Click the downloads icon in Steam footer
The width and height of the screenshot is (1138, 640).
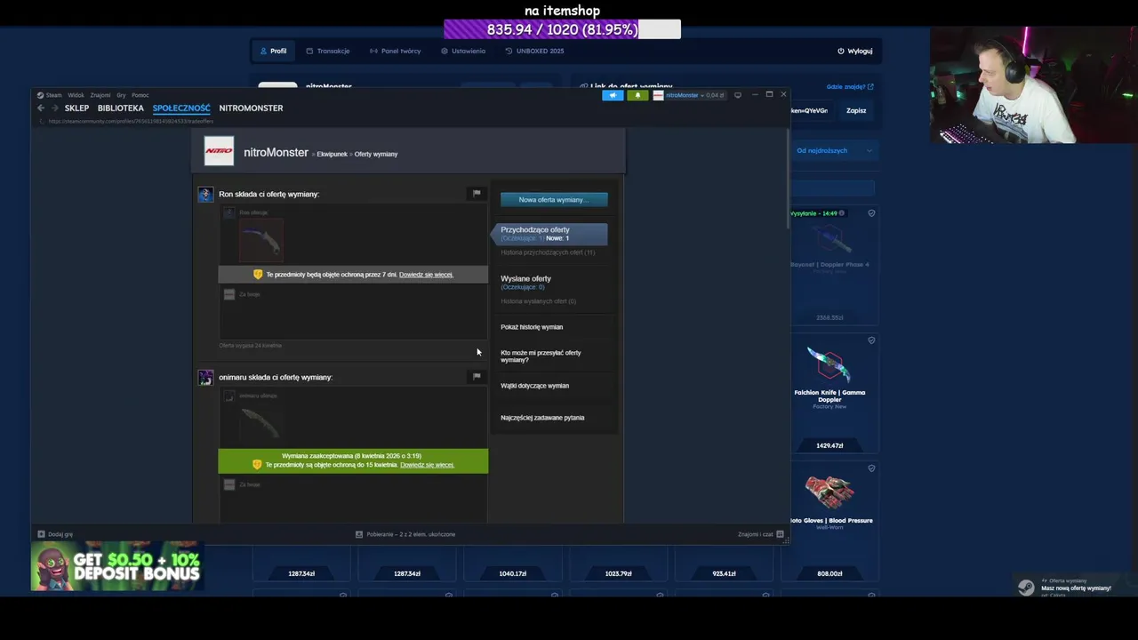[x=359, y=534]
